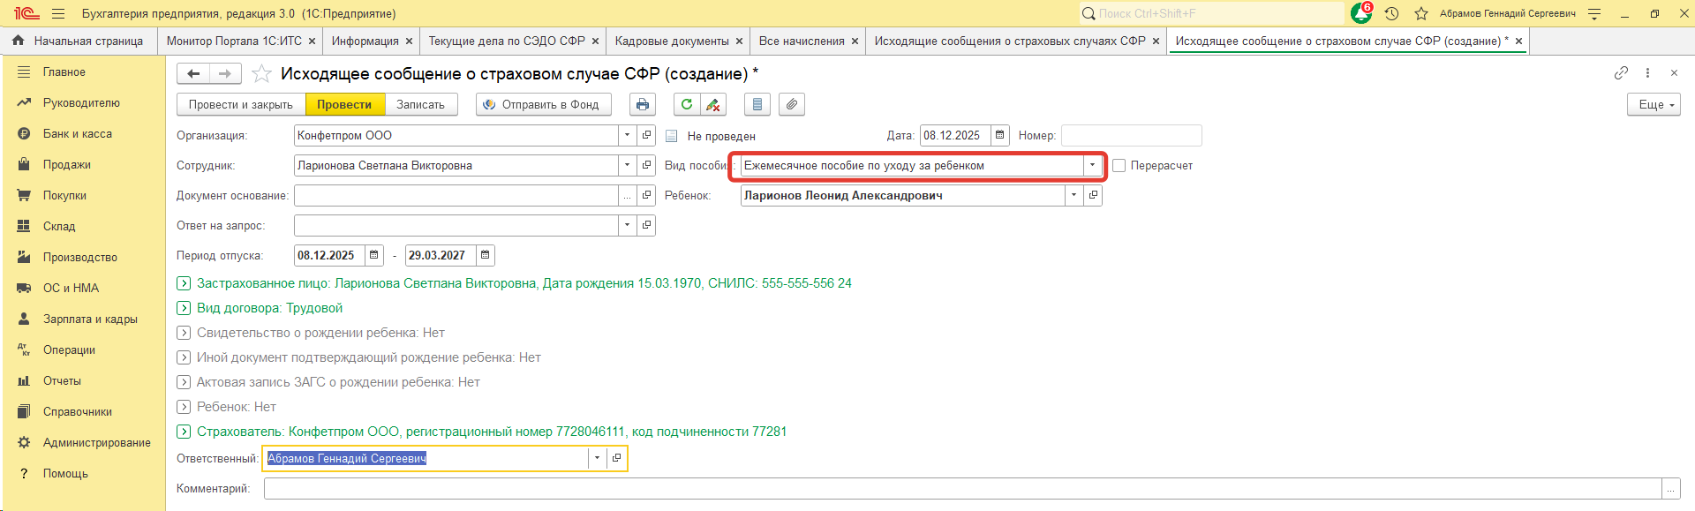1695x511 pixels.
Task: Click the document report icon in toolbar
Action: [x=757, y=104]
